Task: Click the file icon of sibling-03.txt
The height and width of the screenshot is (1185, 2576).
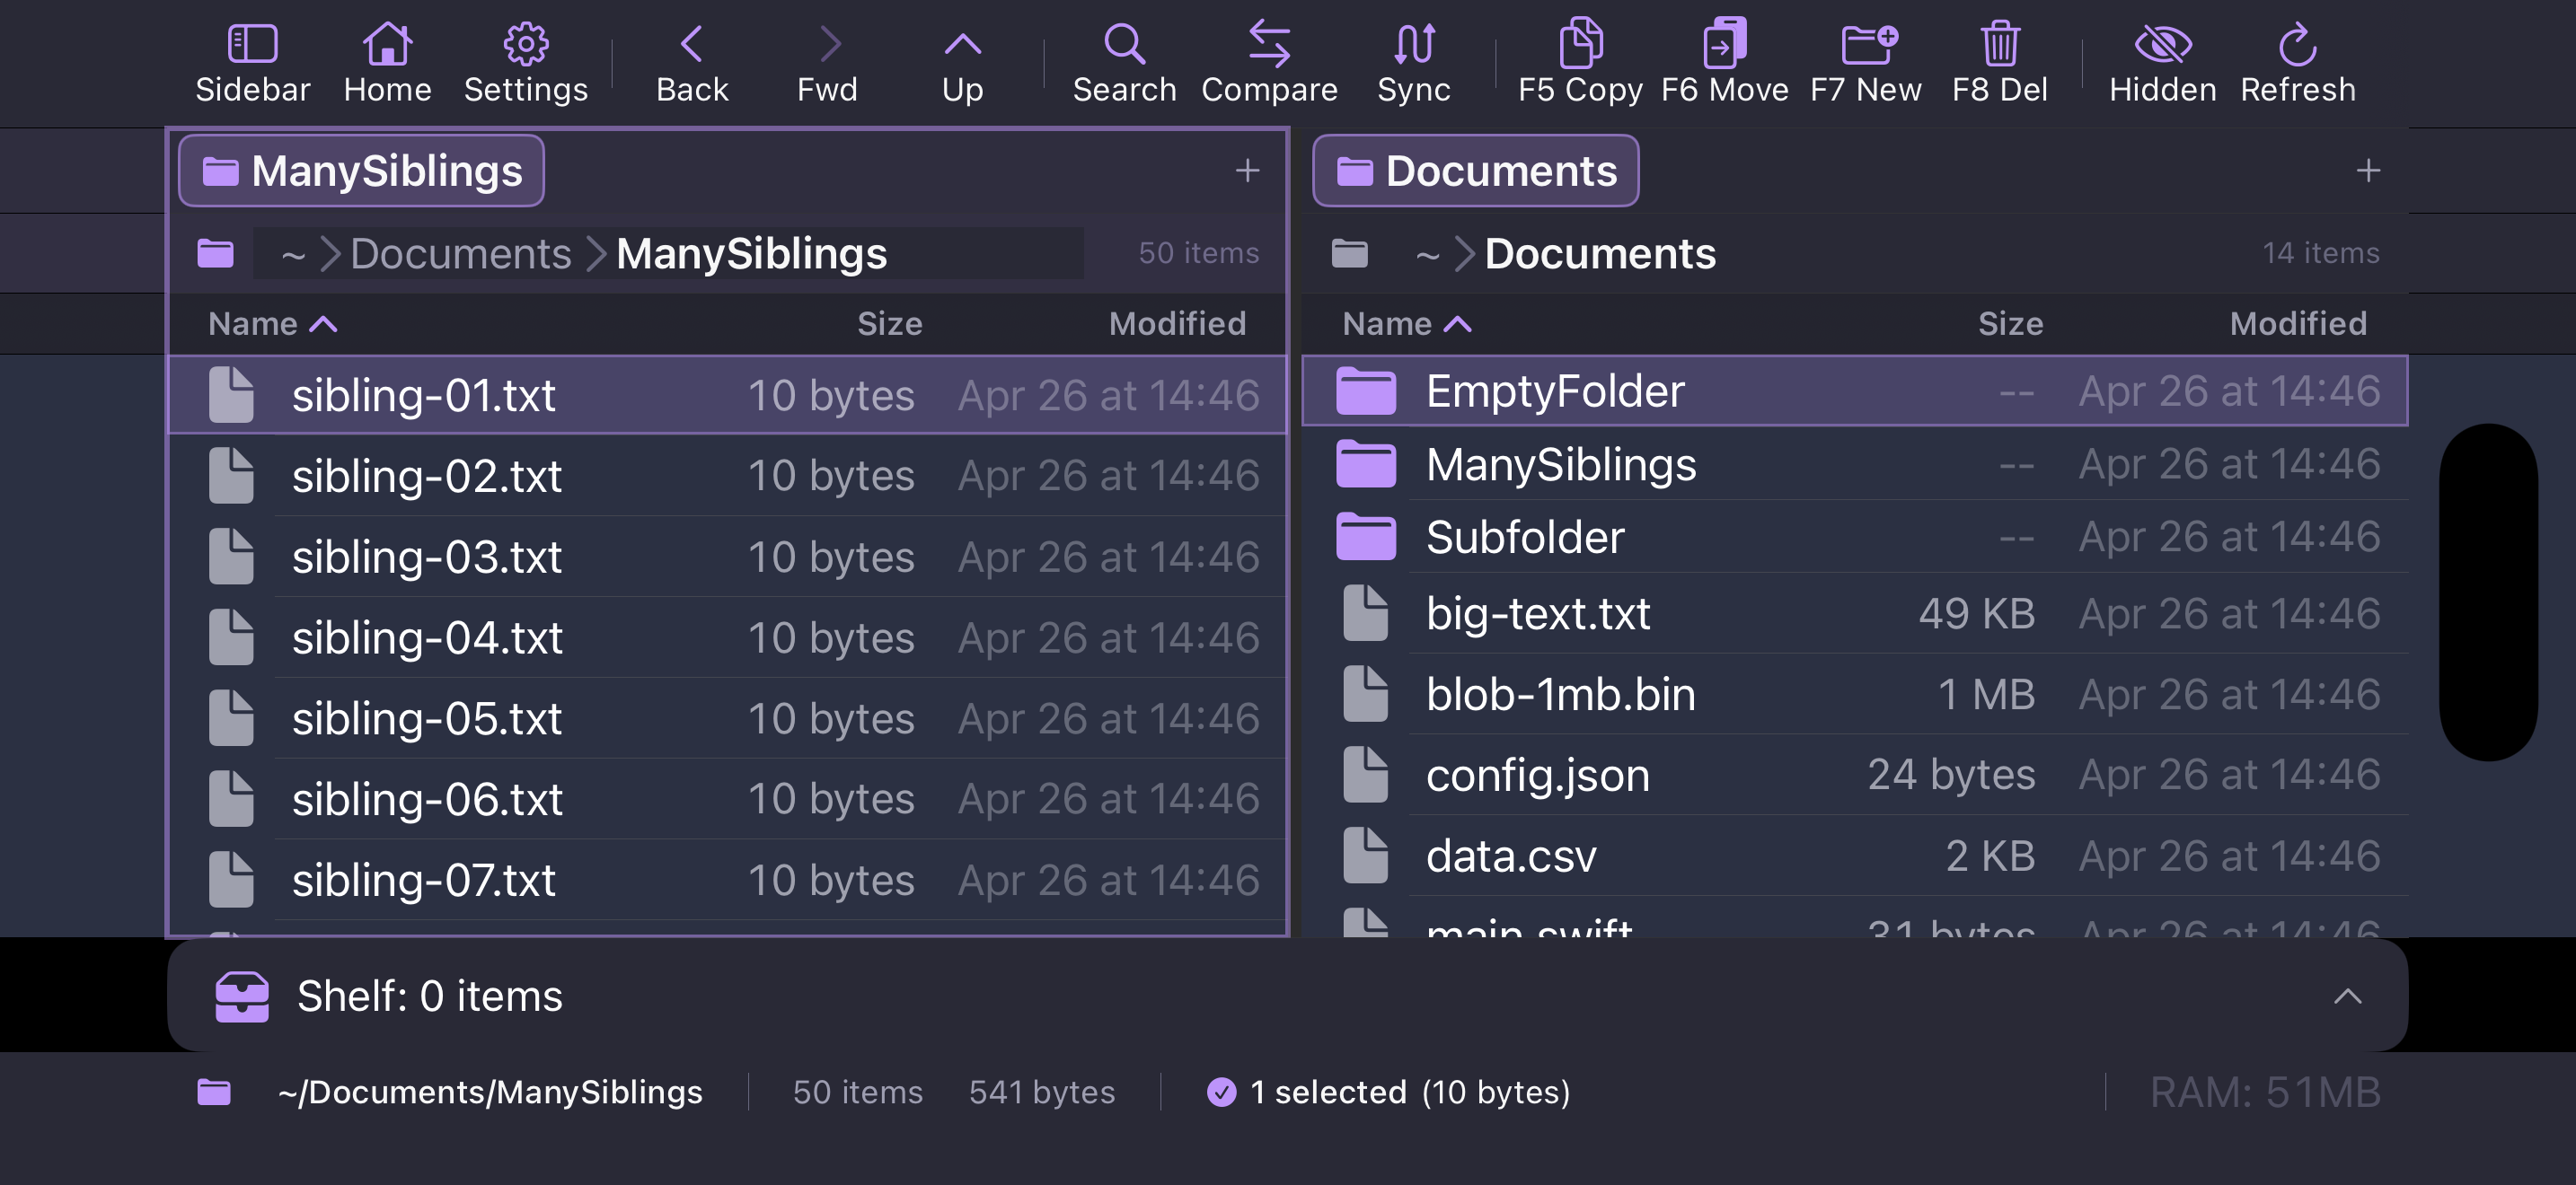Action: (x=231, y=557)
